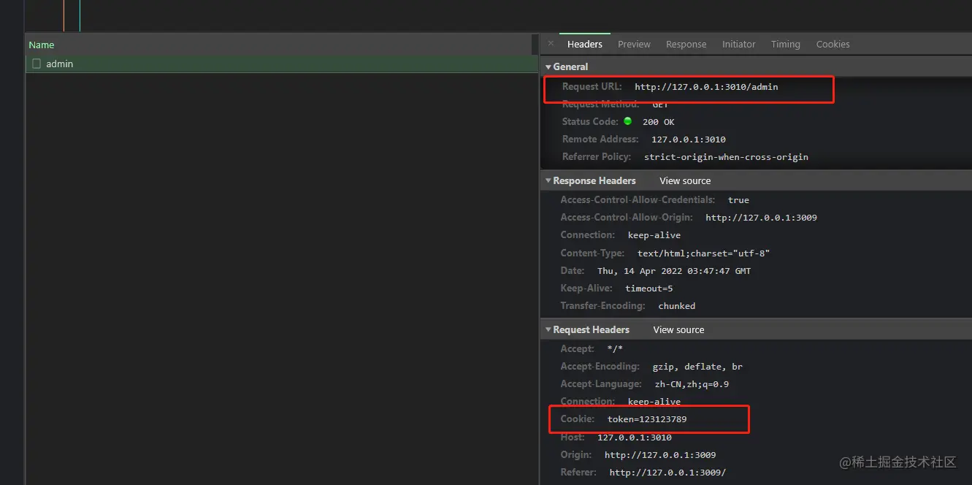Click the Status Code 200 OK value
972x485 pixels.
(659, 122)
